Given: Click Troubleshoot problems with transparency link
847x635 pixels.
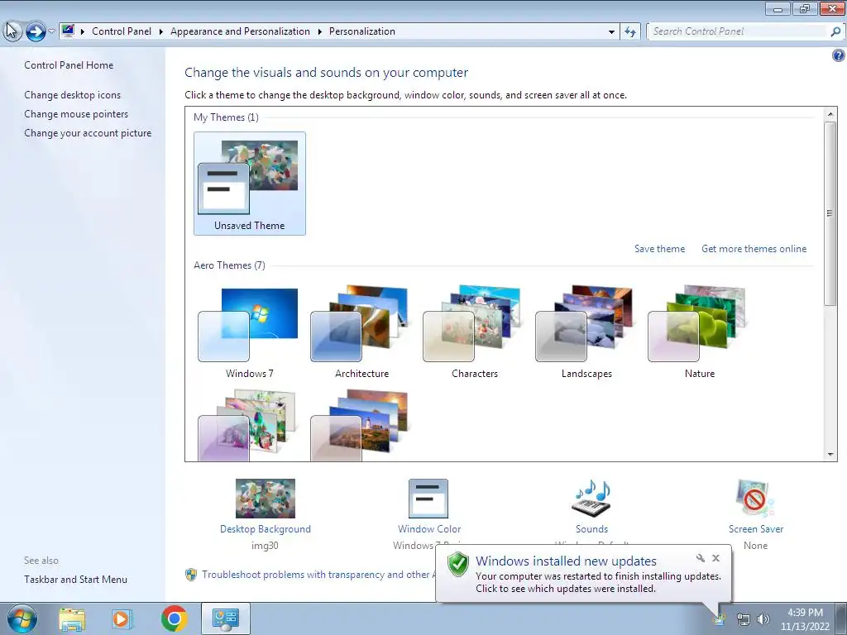Looking at the screenshot, I should pos(318,575).
